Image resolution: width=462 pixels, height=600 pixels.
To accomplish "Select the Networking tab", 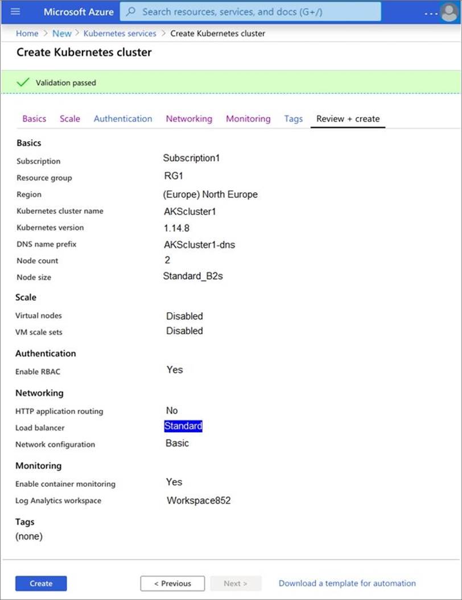I will coord(189,119).
